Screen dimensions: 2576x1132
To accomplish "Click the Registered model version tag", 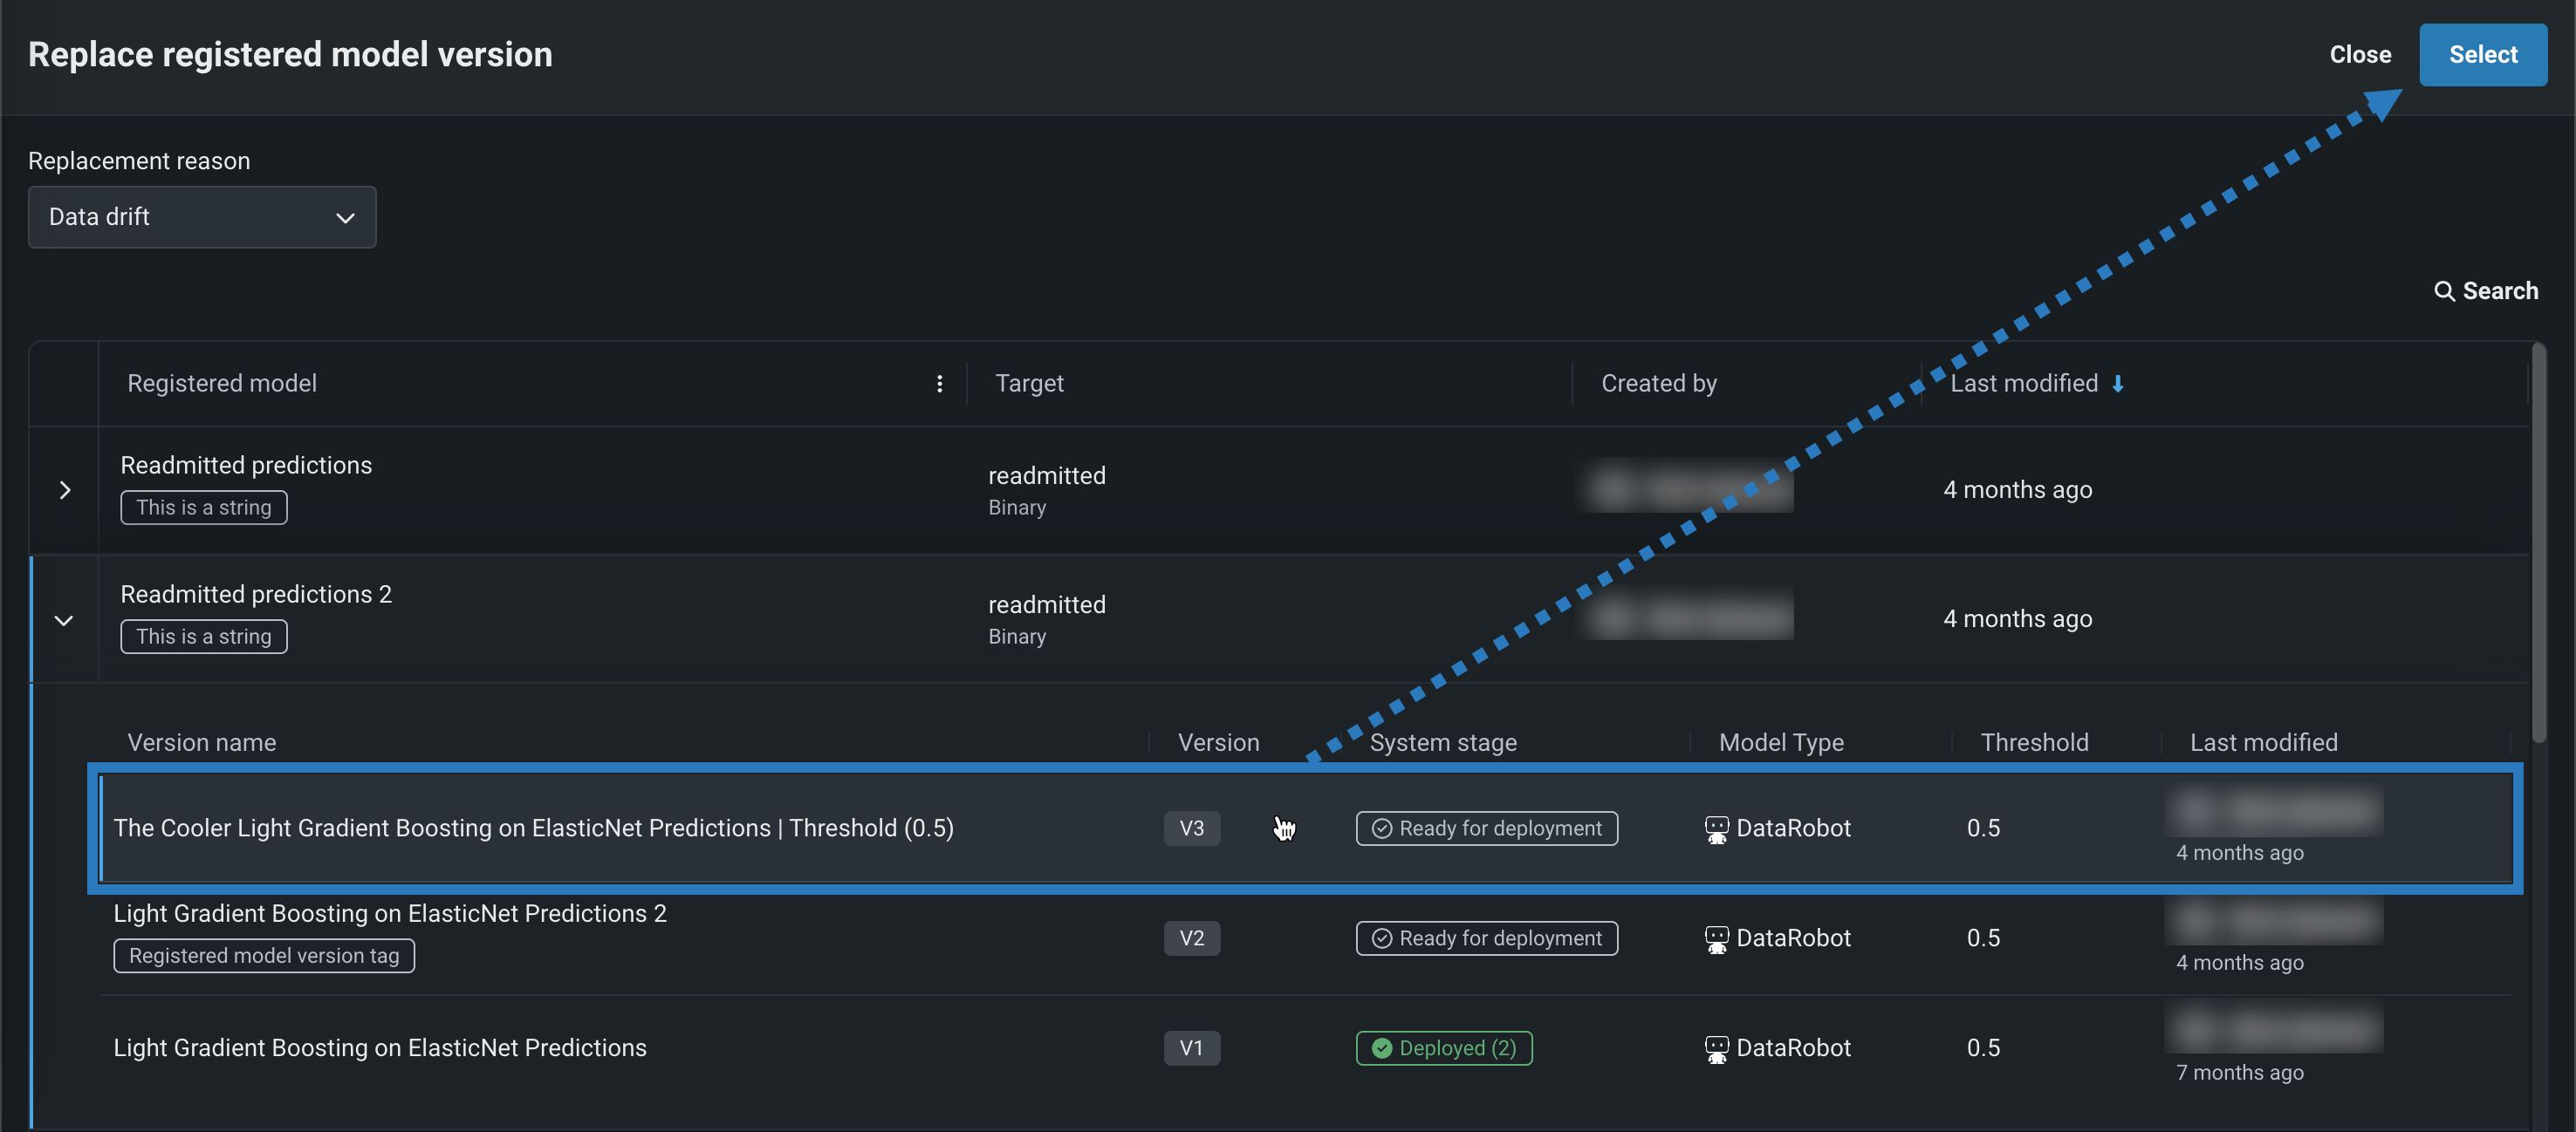I will pyautogui.click(x=264, y=956).
